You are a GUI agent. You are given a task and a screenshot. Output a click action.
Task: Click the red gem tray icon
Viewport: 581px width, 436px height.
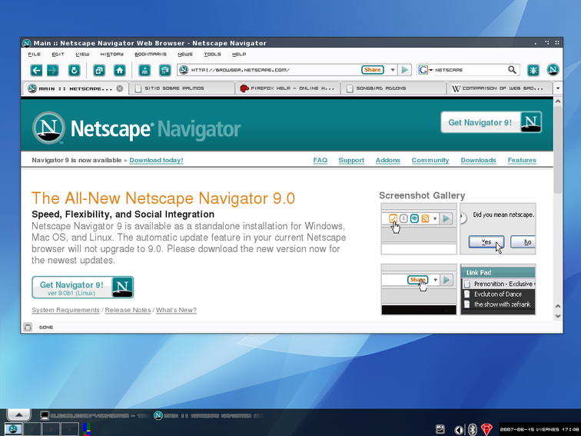pyautogui.click(x=486, y=429)
